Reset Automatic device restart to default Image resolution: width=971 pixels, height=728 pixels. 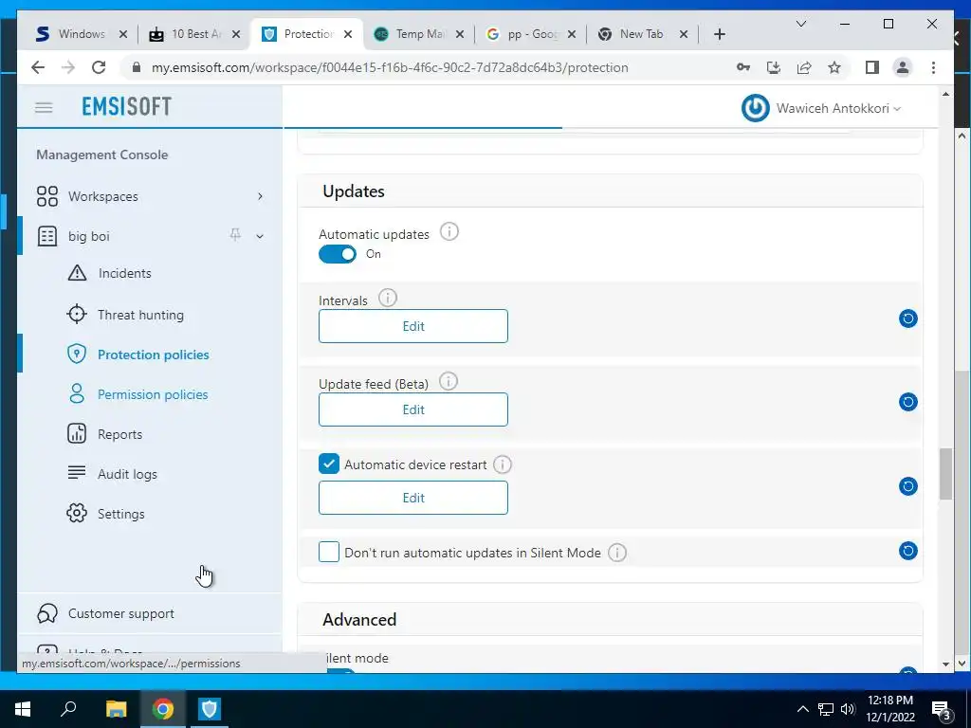(907, 486)
